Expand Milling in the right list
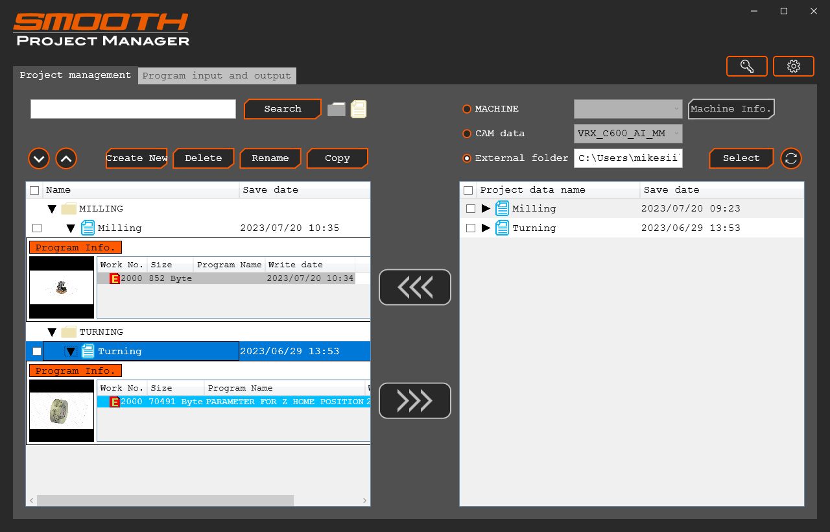 pos(486,208)
